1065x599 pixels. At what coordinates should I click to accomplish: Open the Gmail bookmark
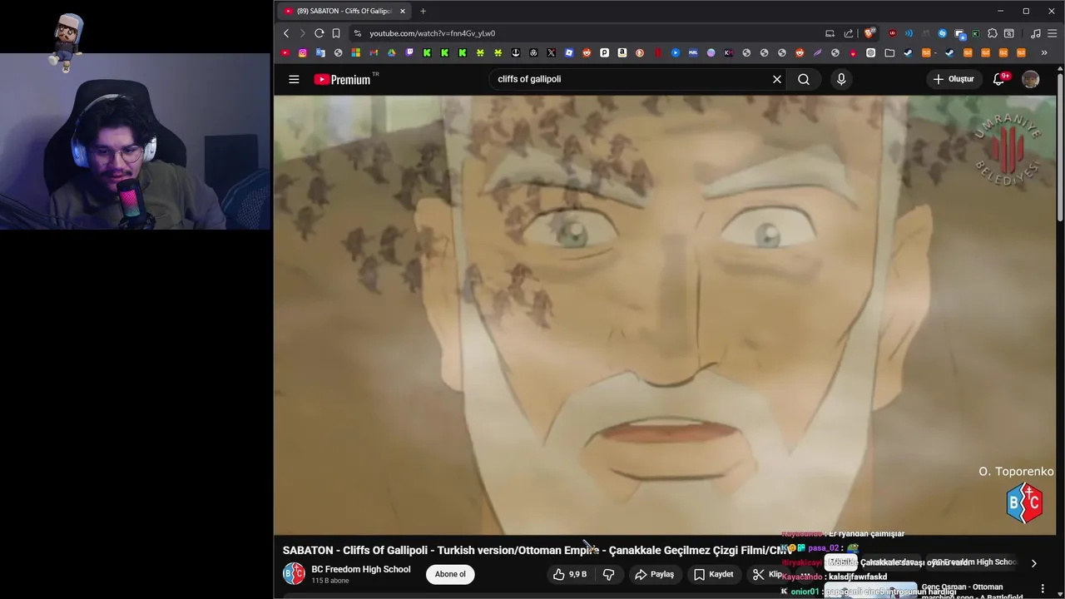pyautogui.click(x=374, y=52)
